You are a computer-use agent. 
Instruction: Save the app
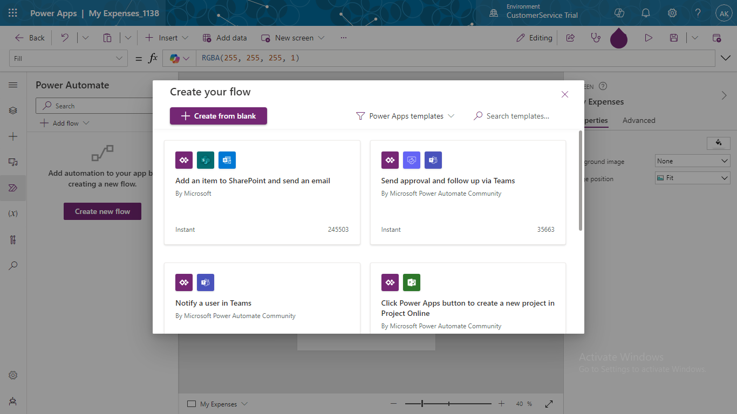tap(674, 38)
